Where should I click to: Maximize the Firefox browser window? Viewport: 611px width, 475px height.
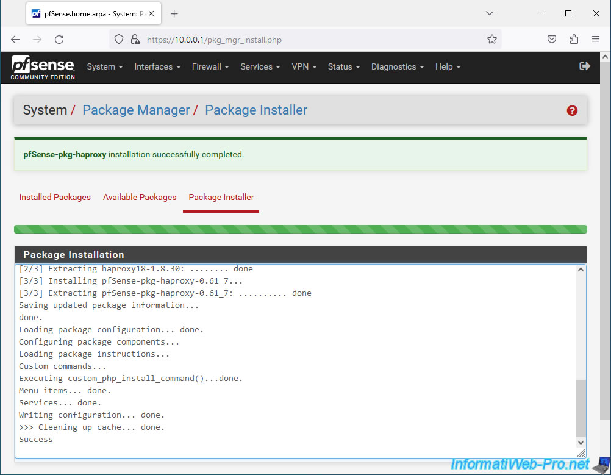click(x=568, y=13)
